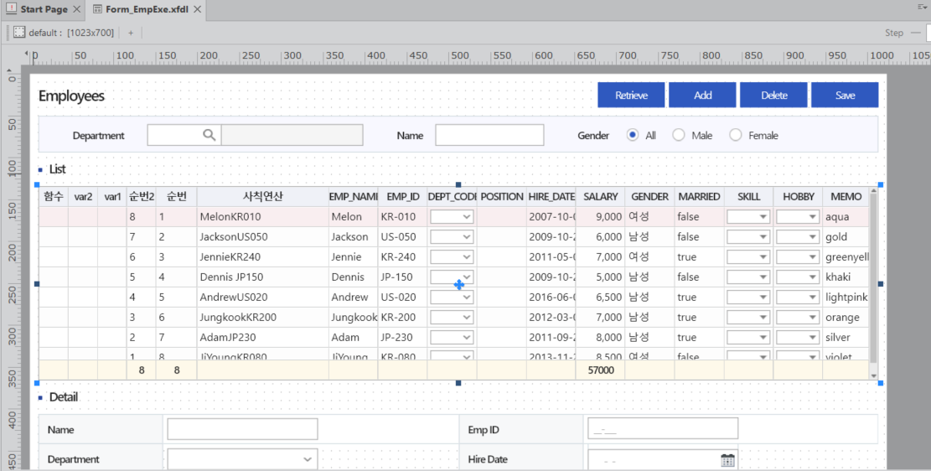Click the Retrieve button
The height and width of the screenshot is (471, 931).
click(x=631, y=95)
